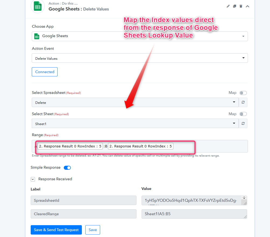Click the pencil edit icon in header
Screen dimensions: 270x237
[x=228, y=6]
